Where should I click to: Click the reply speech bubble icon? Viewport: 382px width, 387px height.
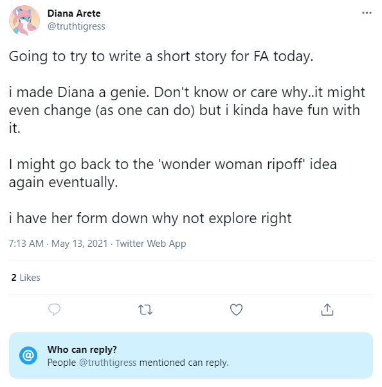(x=54, y=309)
